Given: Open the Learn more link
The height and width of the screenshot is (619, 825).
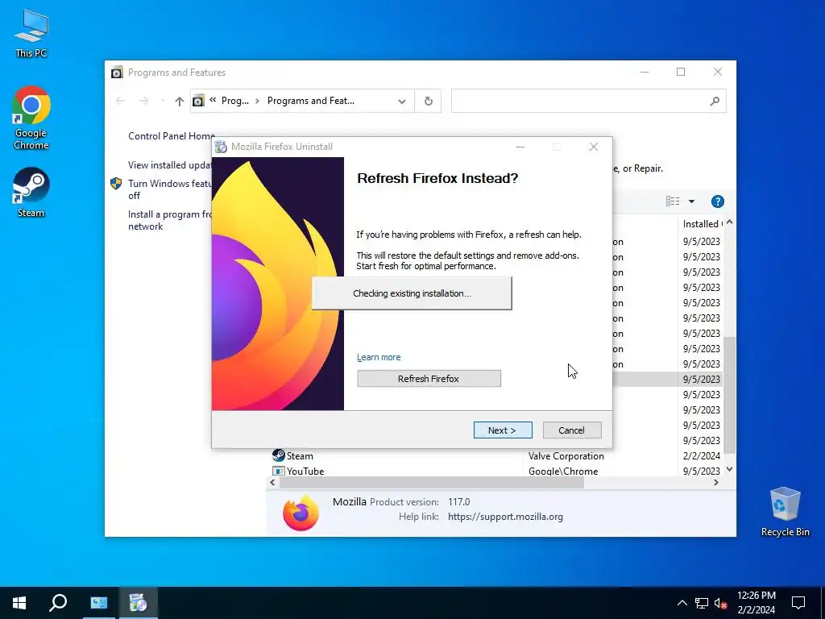Looking at the screenshot, I should pyautogui.click(x=379, y=357).
